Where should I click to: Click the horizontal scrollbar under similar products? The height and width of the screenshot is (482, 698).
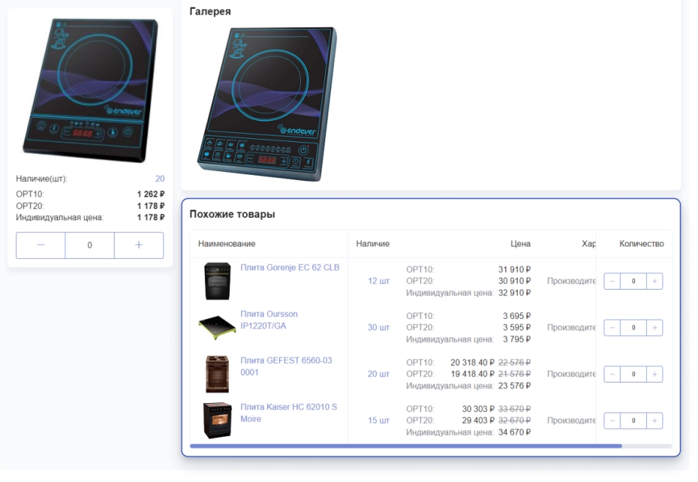point(406,446)
